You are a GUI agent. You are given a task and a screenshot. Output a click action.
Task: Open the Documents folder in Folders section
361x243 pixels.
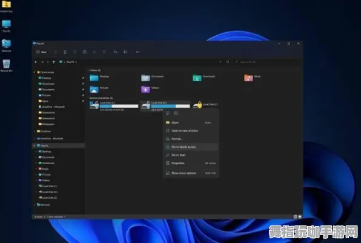point(153,78)
